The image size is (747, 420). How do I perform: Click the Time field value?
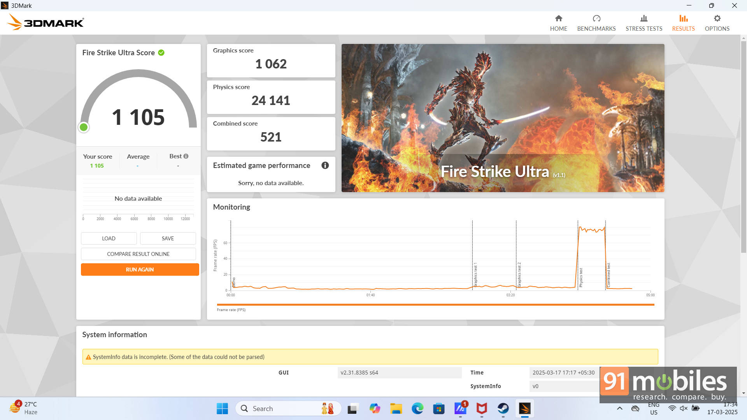[x=564, y=373]
